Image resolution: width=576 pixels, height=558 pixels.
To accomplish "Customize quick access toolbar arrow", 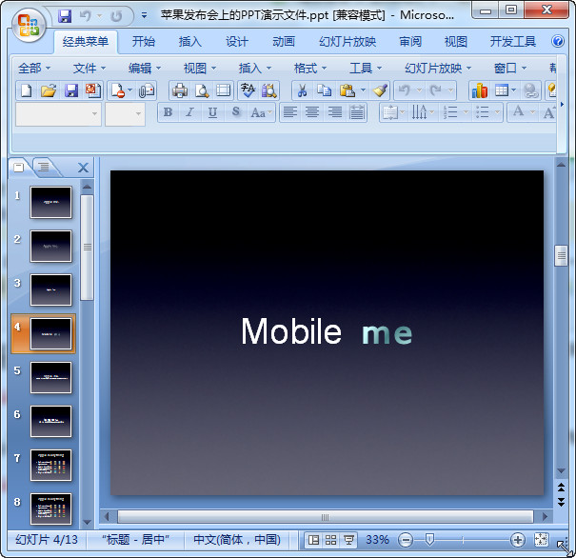I will coord(145,16).
